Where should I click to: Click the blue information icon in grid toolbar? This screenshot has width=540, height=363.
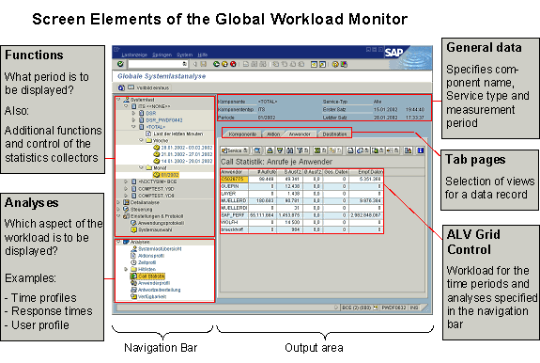[420, 150]
